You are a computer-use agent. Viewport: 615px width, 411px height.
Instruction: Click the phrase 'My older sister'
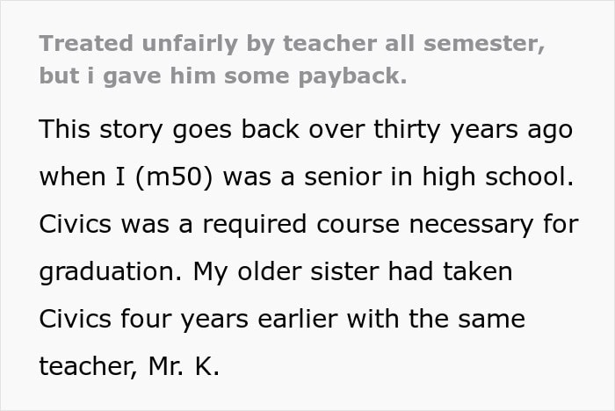286,271
